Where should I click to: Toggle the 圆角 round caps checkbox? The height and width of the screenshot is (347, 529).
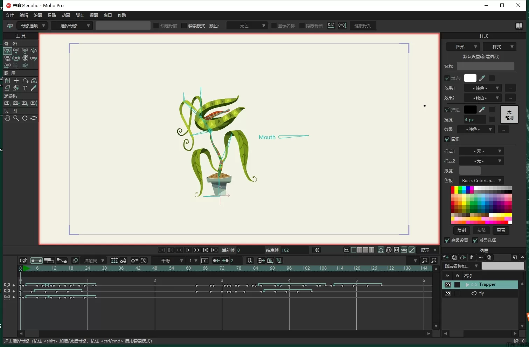(x=447, y=139)
